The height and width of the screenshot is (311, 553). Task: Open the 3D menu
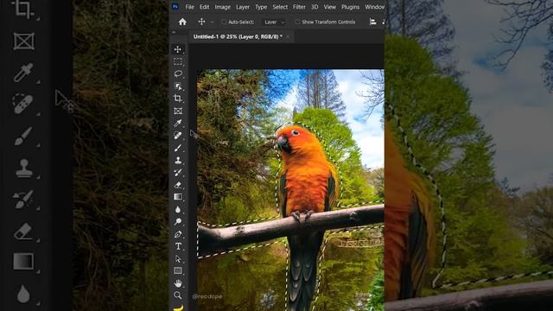point(315,7)
